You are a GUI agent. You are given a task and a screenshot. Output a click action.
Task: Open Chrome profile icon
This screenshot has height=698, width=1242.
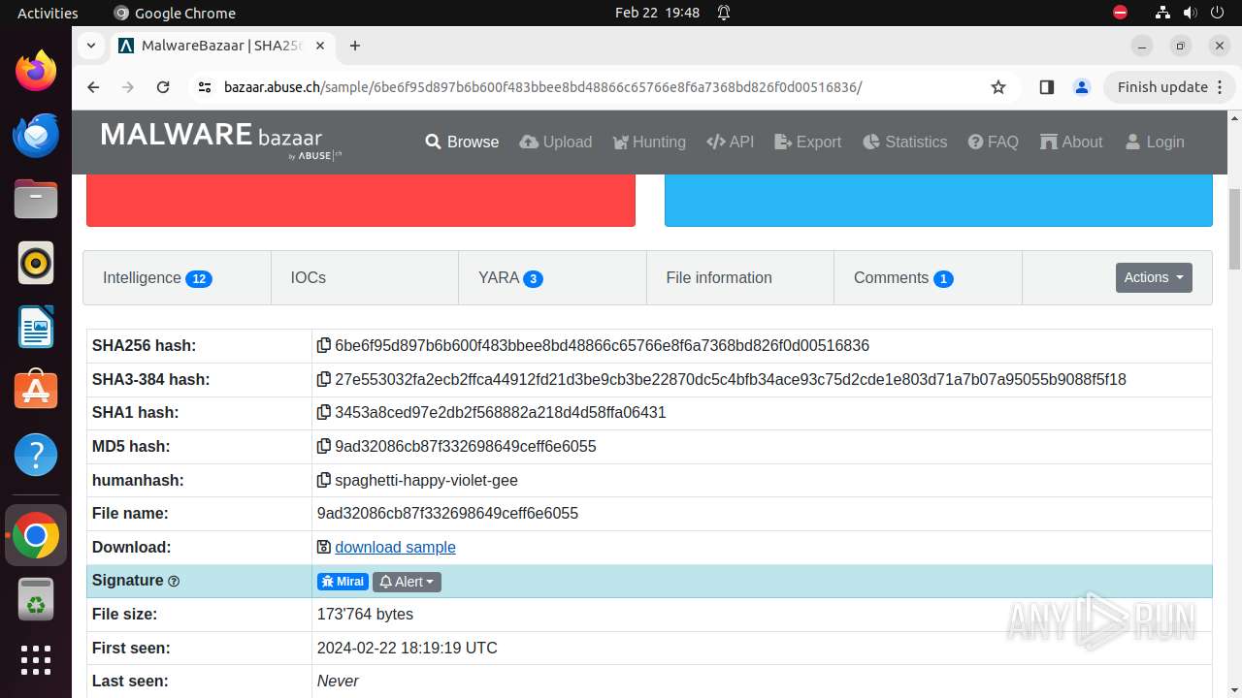(1082, 87)
